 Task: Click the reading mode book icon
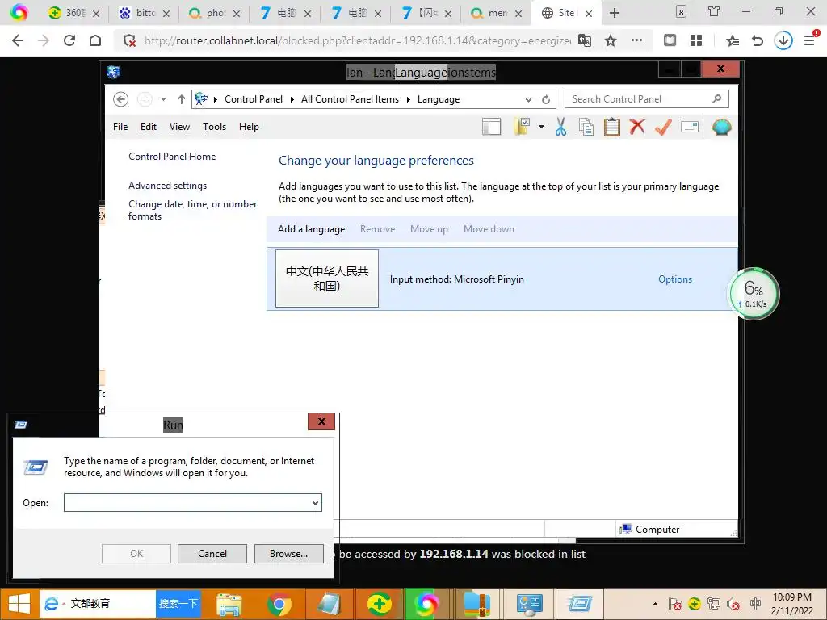[670, 40]
